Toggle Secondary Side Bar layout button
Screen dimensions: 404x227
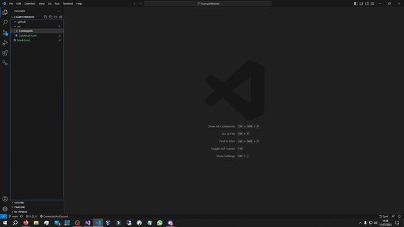367,4
